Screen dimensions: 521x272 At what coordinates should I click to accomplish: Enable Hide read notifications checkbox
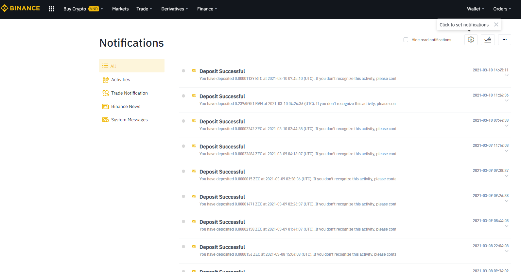(x=406, y=40)
